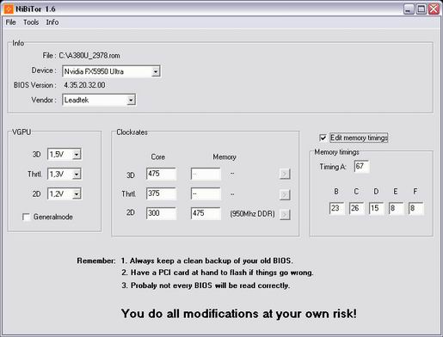Image resolution: width=443 pixels, height=337 pixels.
Task: Click the arrow button in the Thrtl clockrate row
Action: click(285, 194)
